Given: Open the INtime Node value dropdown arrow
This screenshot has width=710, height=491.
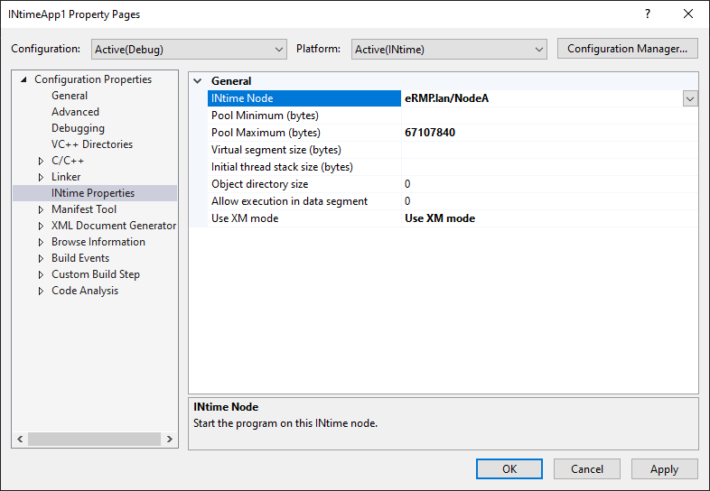Looking at the screenshot, I should pos(690,98).
